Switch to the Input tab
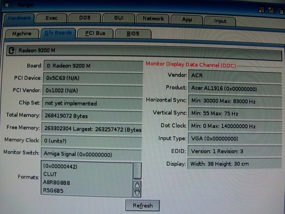The width and height of the screenshot is (285, 214). tap(220, 21)
